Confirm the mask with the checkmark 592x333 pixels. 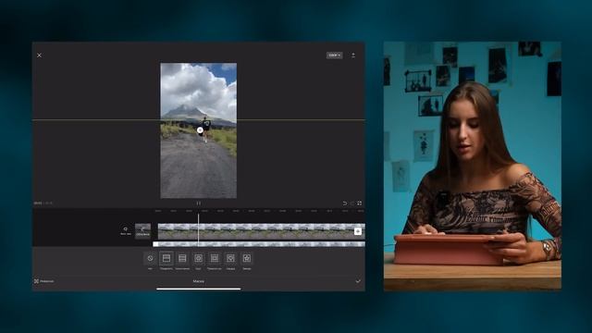pos(358,281)
